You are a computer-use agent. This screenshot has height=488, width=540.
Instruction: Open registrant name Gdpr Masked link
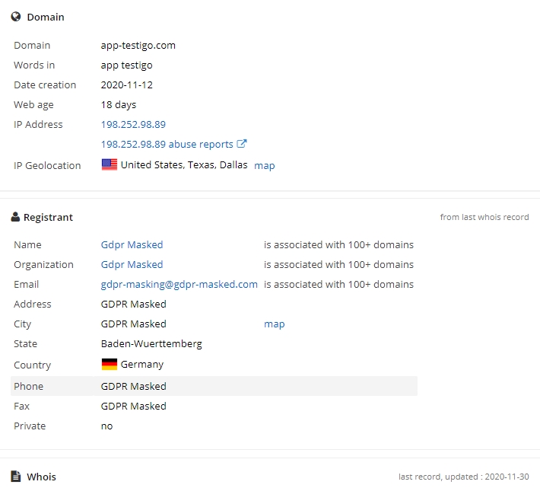pos(132,244)
